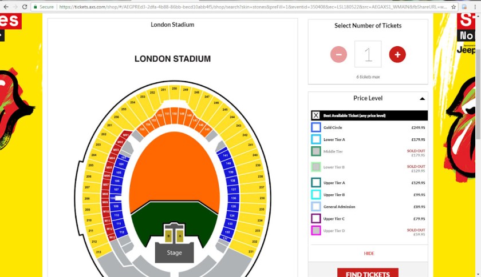Collapse the Price Level panel arrow
This screenshot has width=481, height=277.
point(422,98)
